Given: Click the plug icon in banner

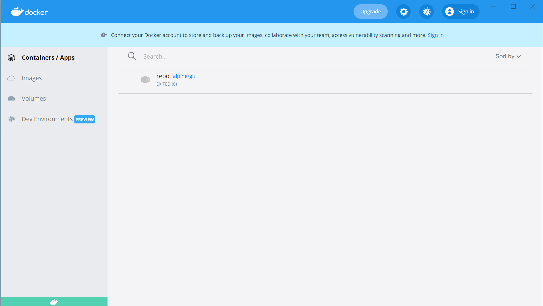Looking at the screenshot, I should [x=104, y=35].
